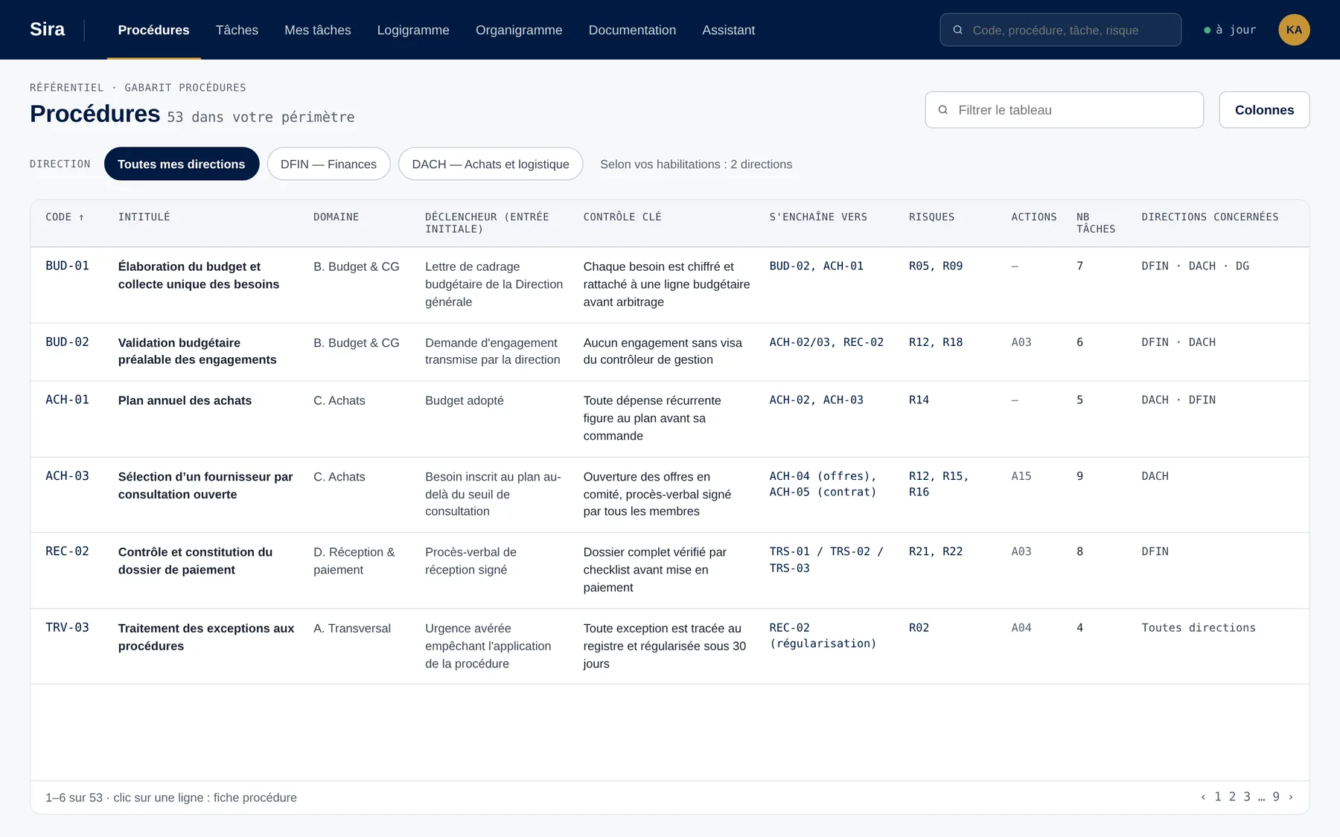The width and height of the screenshot is (1340, 837).
Task: Select 'DFIN — Finances' filter chip
Action: [328, 164]
